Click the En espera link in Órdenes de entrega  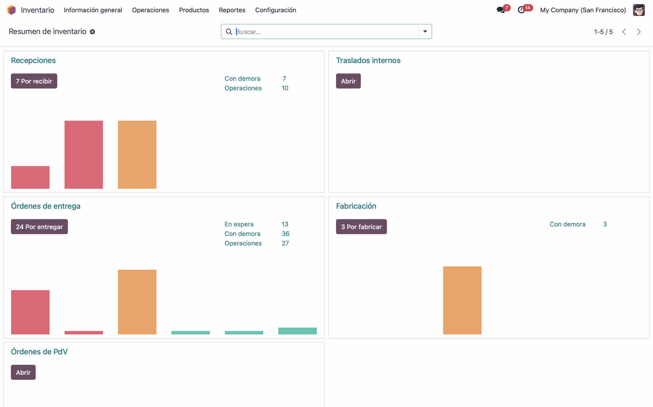coord(239,224)
